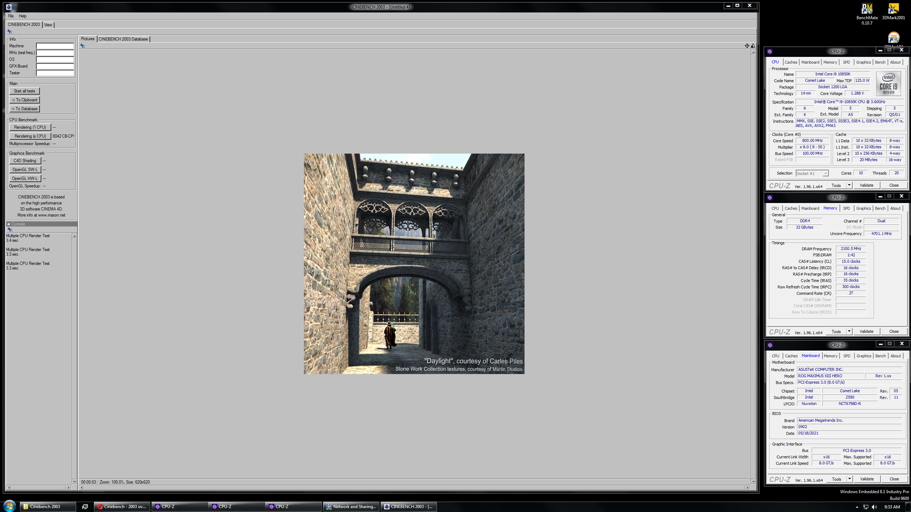Switch to CINEBENCH 2003 Database tab

coord(123,39)
